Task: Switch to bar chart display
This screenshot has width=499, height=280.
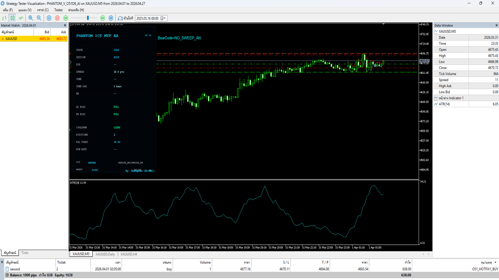Action: [x=4, y=18]
